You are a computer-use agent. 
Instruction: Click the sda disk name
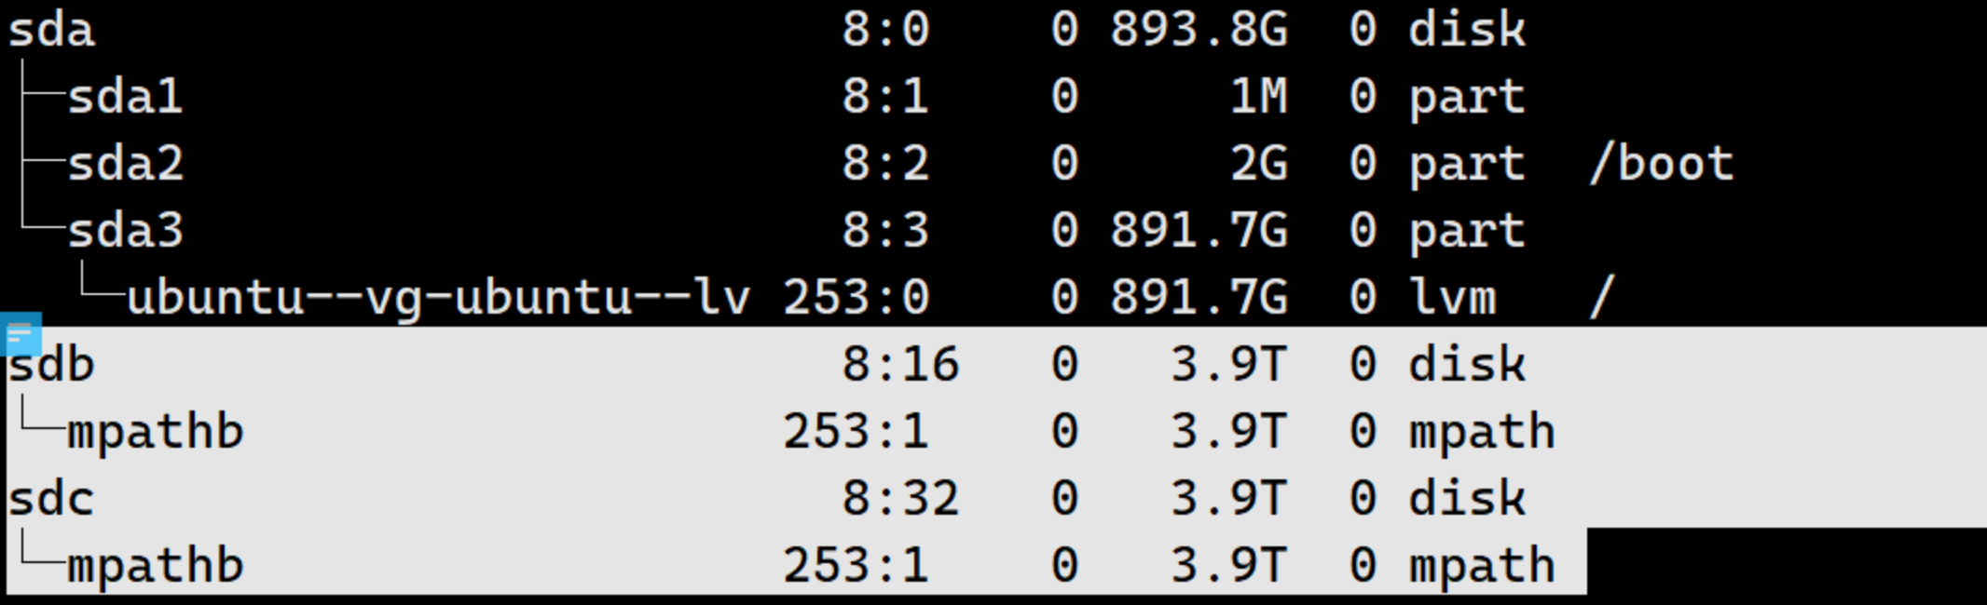click(x=51, y=30)
